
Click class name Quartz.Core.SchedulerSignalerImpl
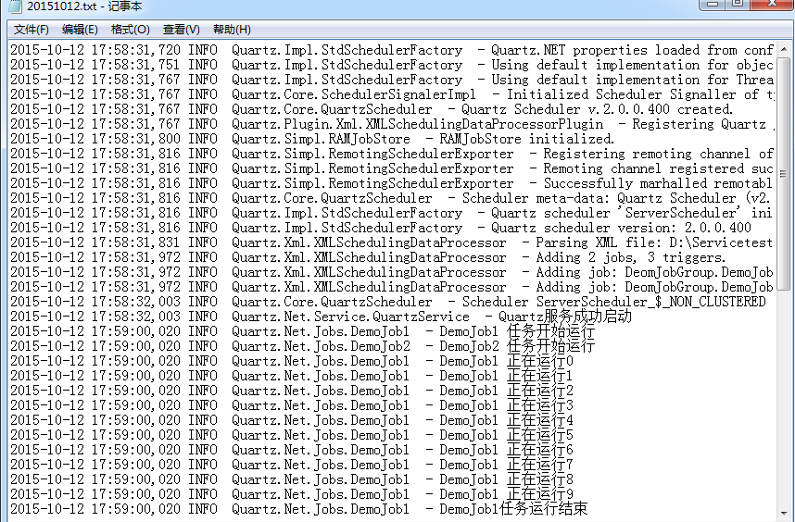tap(354, 94)
